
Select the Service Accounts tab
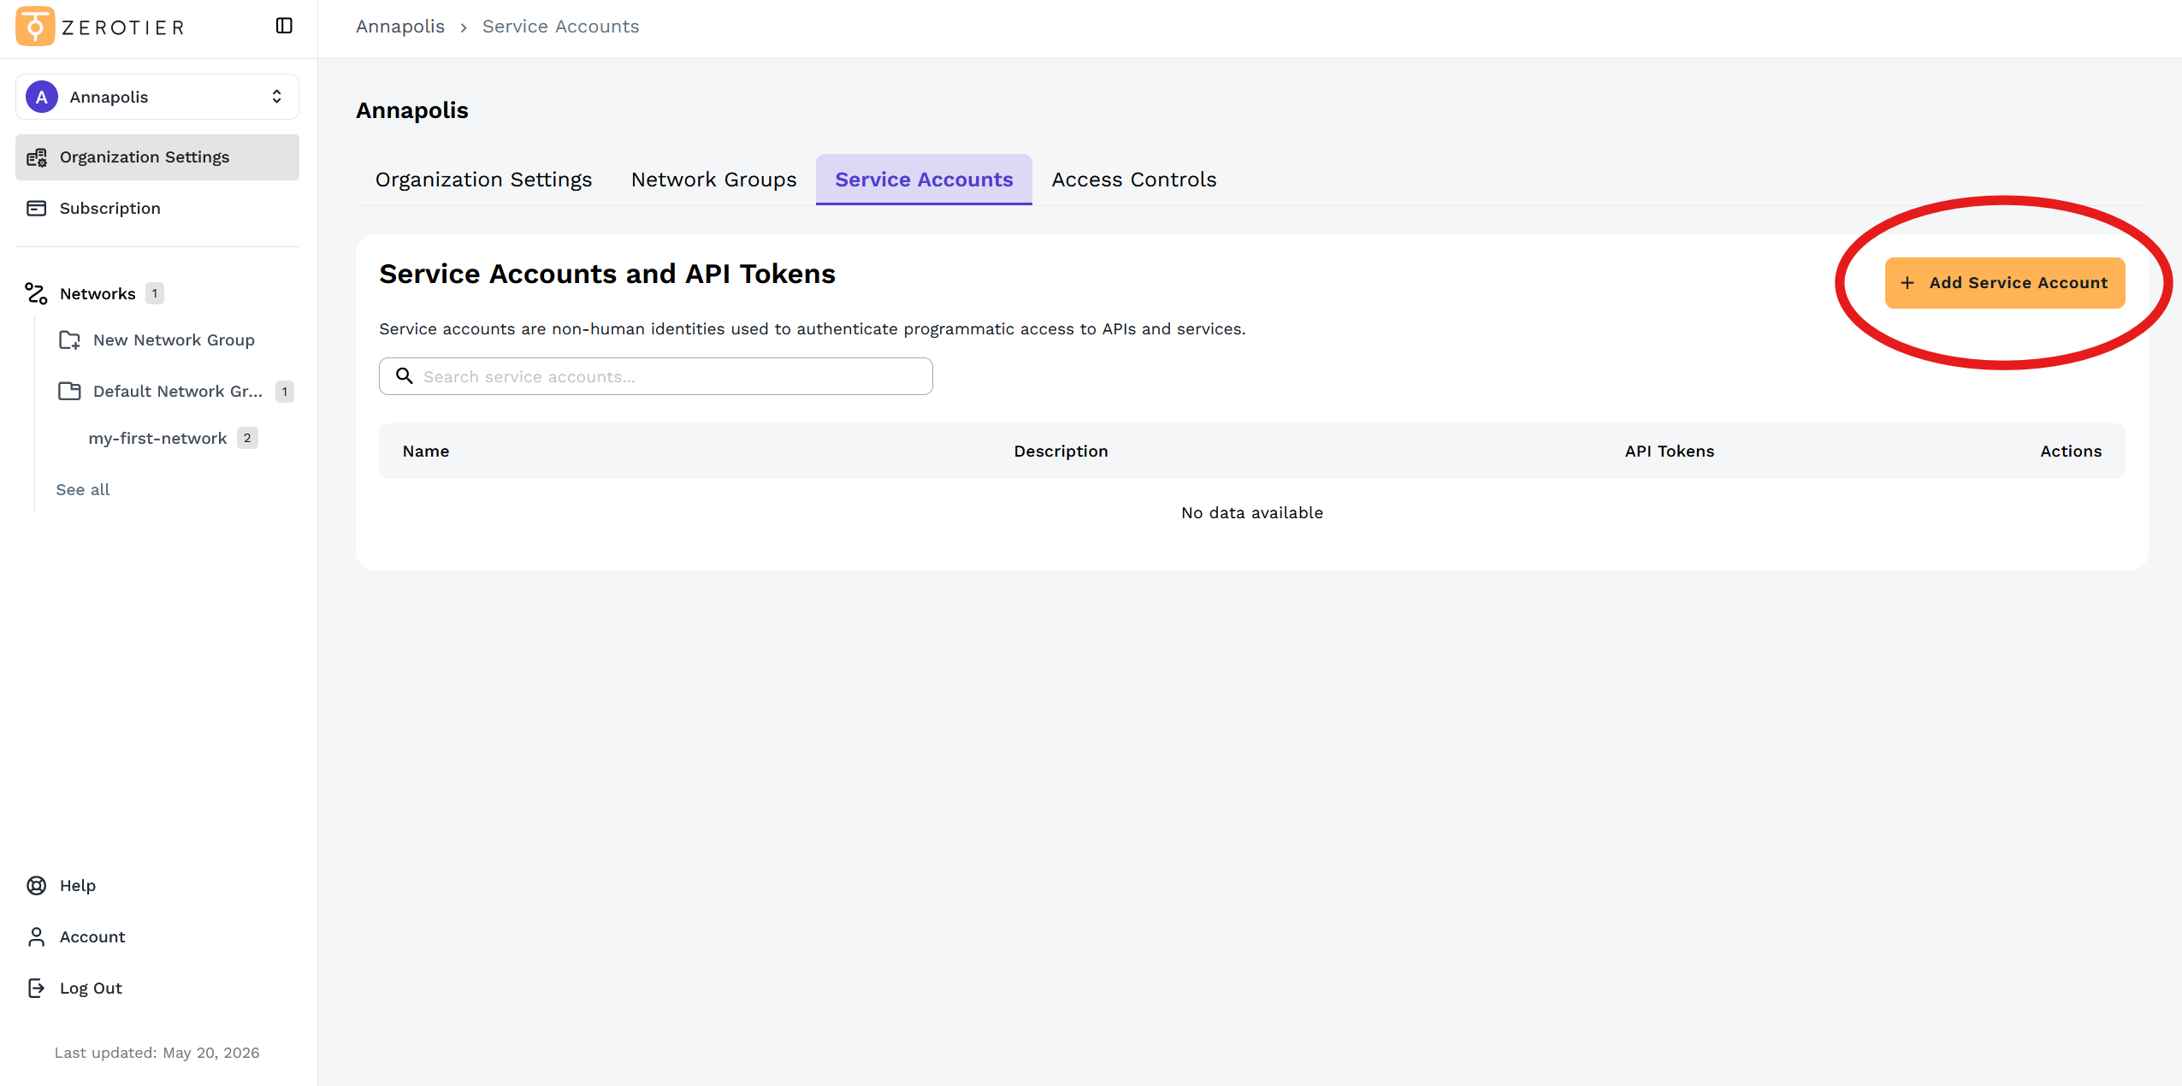tap(924, 180)
